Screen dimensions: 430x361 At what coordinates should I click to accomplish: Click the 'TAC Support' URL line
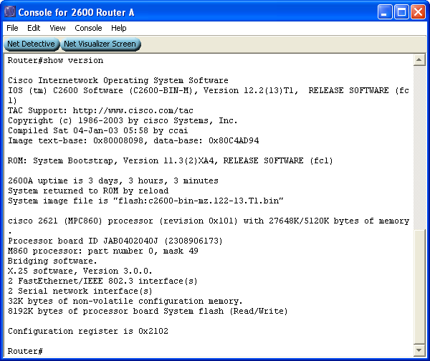coord(100,110)
